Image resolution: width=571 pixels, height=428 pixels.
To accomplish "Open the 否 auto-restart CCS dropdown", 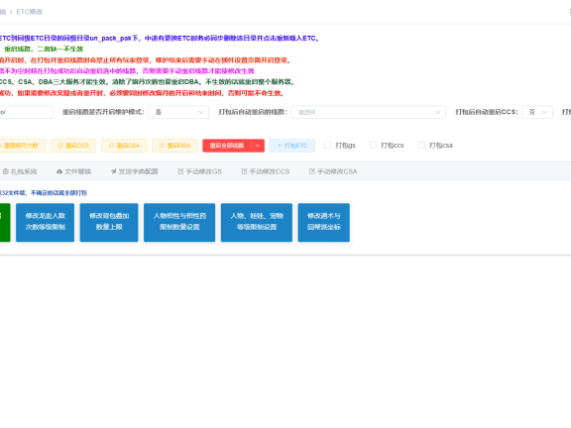I will coord(537,112).
